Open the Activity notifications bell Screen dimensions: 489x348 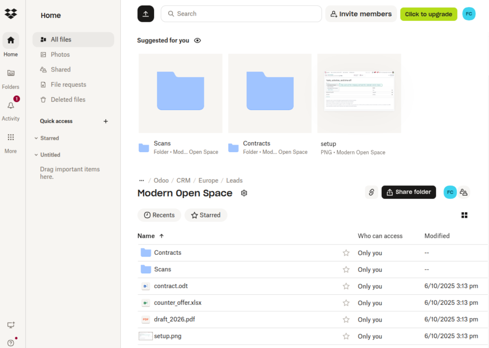(11, 106)
